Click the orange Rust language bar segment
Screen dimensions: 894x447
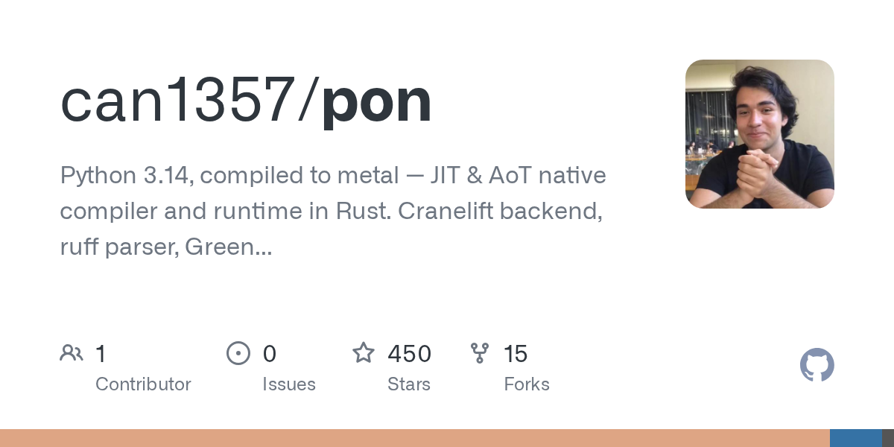[415, 438]
